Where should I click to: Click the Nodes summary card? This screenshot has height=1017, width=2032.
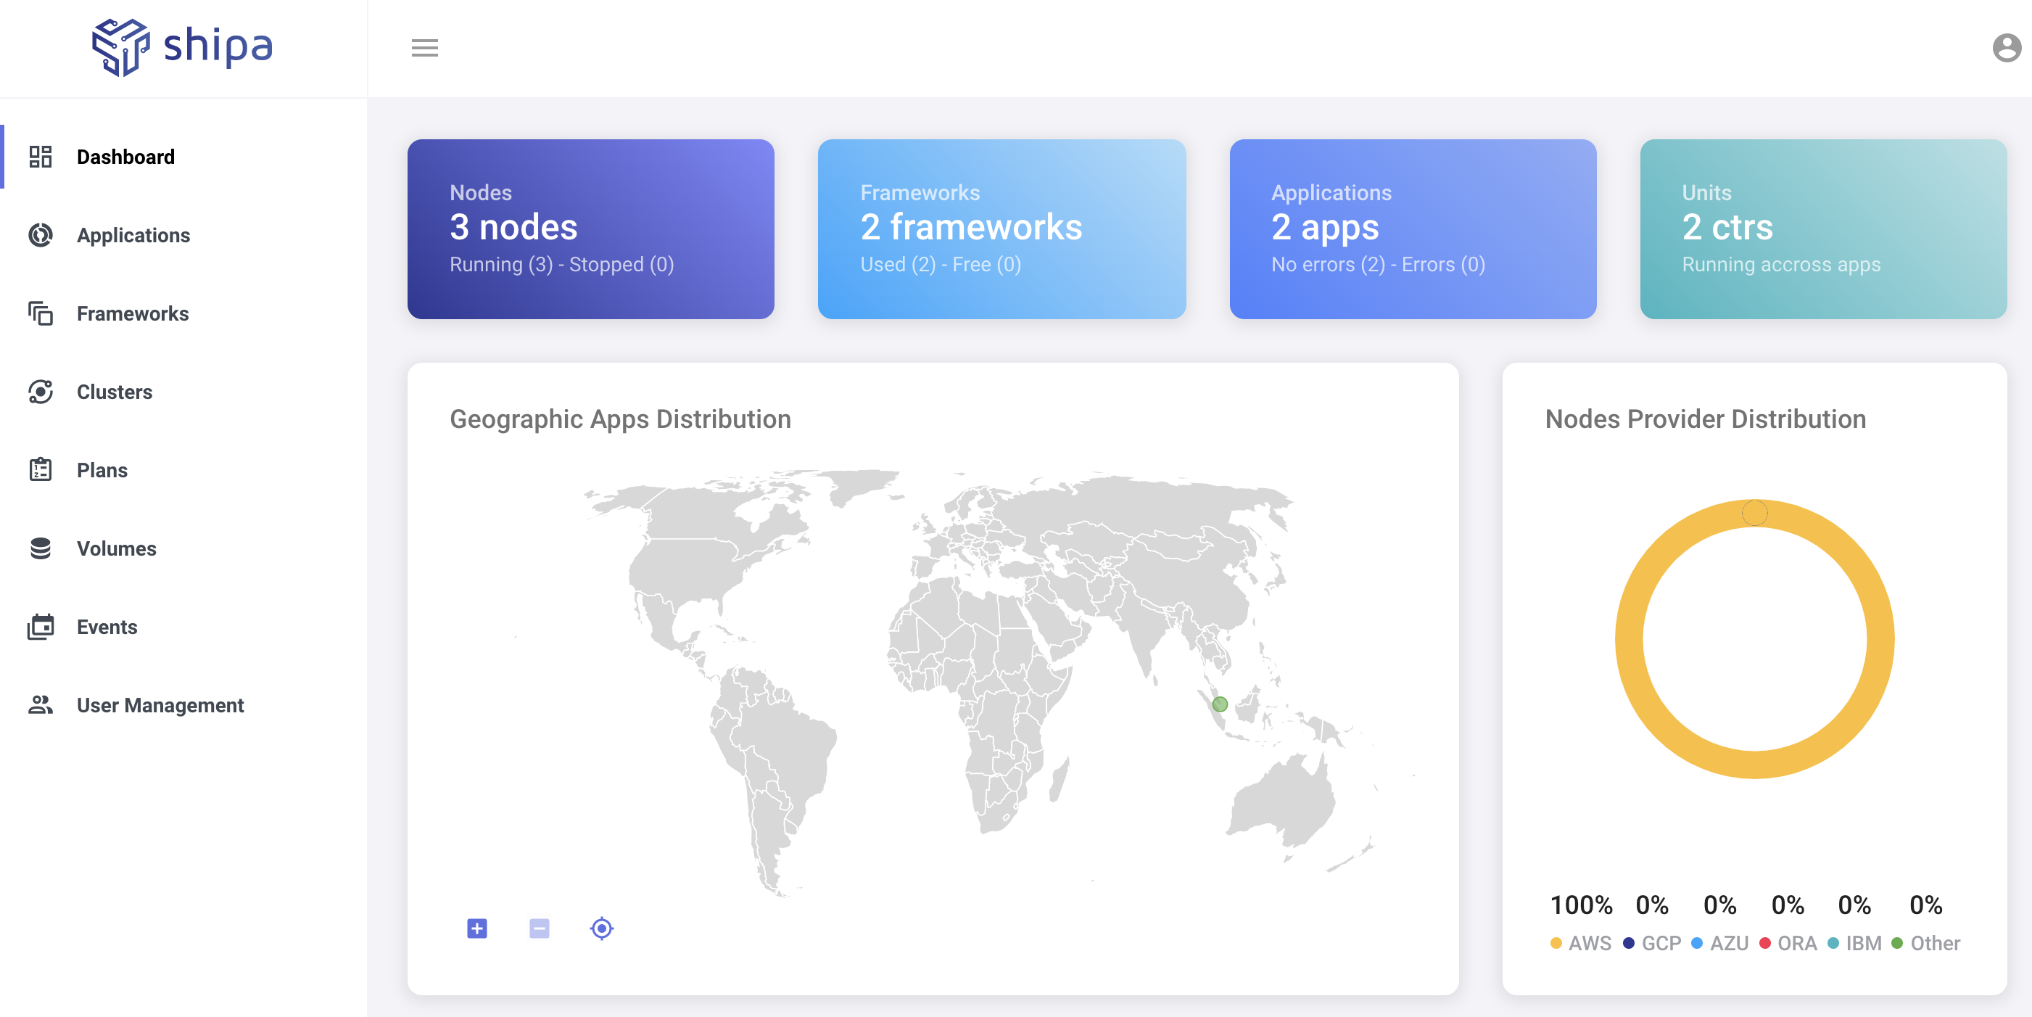590,228
